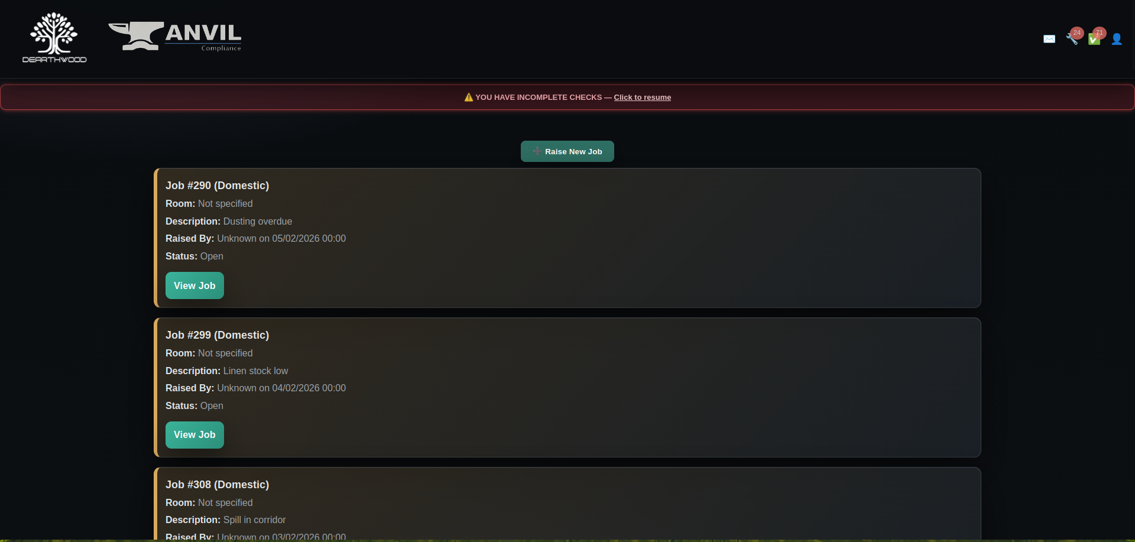Screen dimensions: 1135x542
Task: Click the Dearthwood tree logo
Action: (54, 38)
